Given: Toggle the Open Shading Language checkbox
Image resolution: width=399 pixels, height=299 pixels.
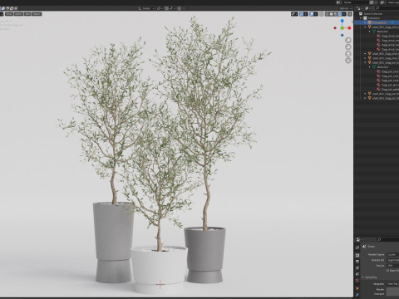Looking at the screenshot, I should tap(387, 271).
